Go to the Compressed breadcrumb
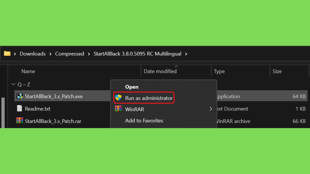 70,54
